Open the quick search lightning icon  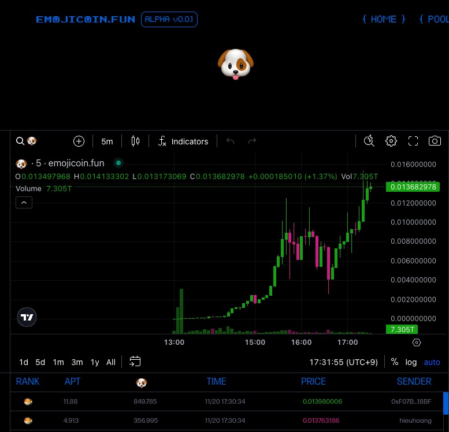point(369,141)
